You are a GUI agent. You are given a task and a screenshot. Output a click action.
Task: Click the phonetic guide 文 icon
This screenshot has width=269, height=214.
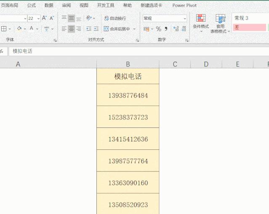pos(46,29)
